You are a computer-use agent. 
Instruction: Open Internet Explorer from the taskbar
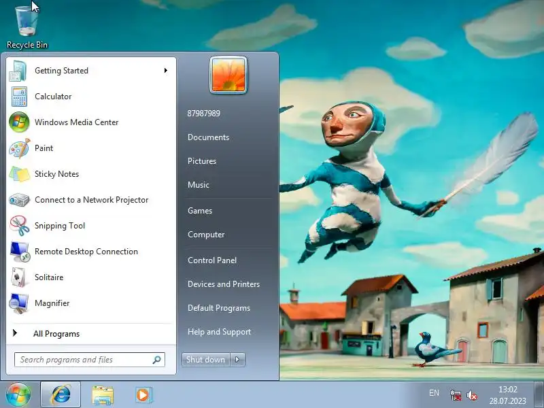(x=61, y=395)
